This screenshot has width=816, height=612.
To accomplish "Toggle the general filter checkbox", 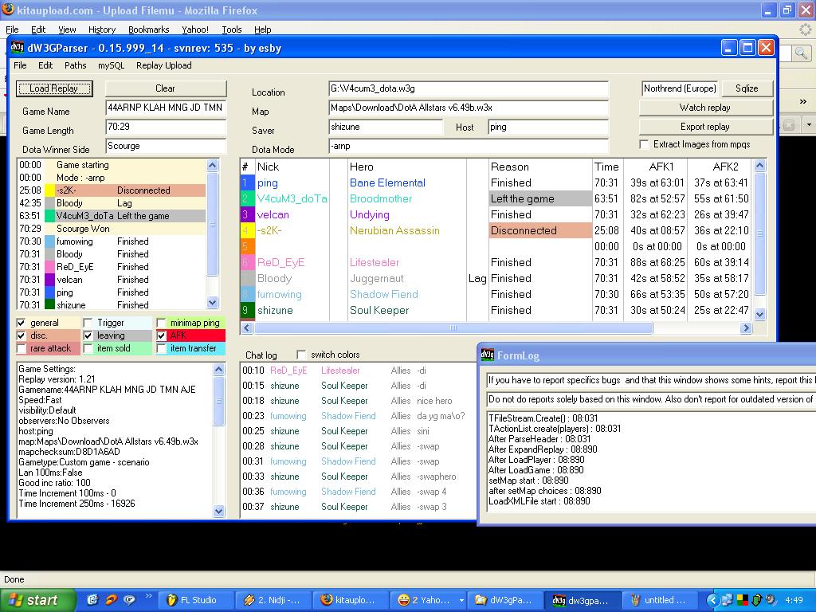I will click(22, 323).
